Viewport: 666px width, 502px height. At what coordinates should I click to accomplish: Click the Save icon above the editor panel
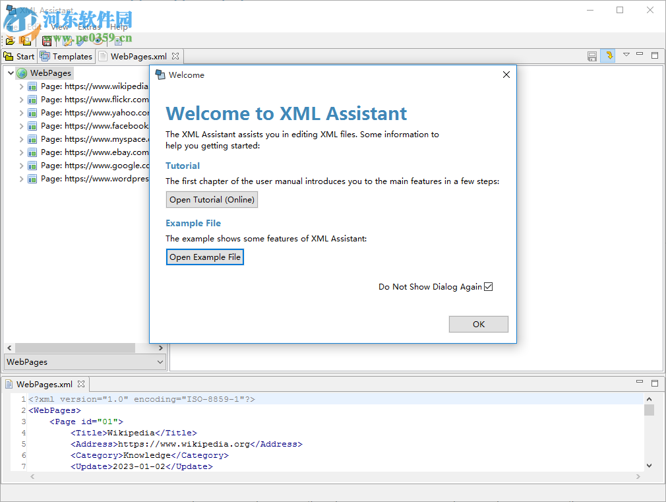click(x=591, y=55)
